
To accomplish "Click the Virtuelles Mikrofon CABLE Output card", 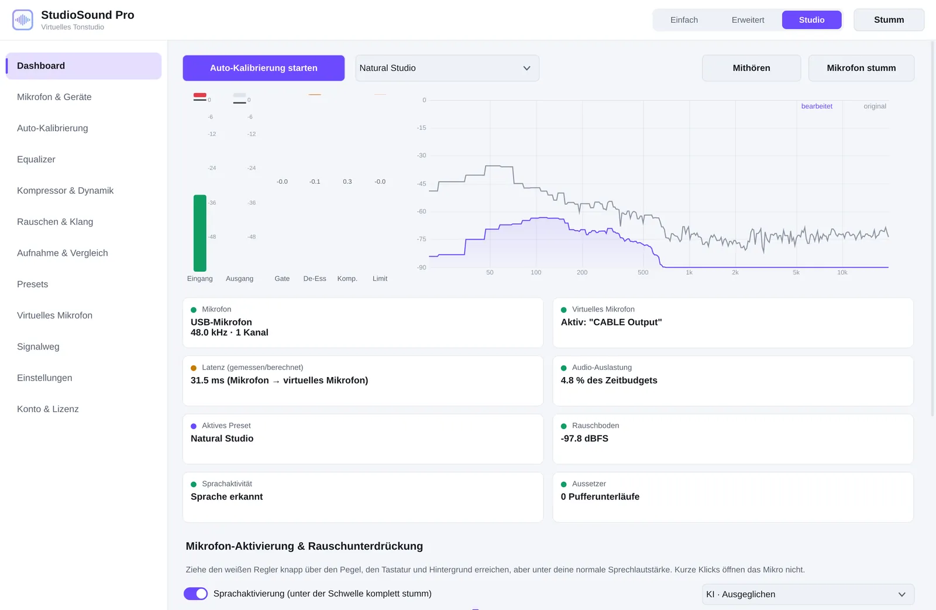I will (733, 323).
